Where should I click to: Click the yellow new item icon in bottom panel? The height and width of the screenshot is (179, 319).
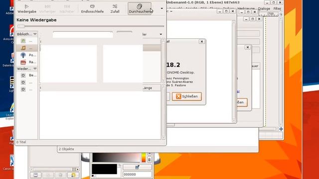point(73,175)
